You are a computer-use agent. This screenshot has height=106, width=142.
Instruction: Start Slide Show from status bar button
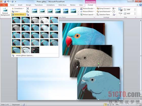[113, 105]
